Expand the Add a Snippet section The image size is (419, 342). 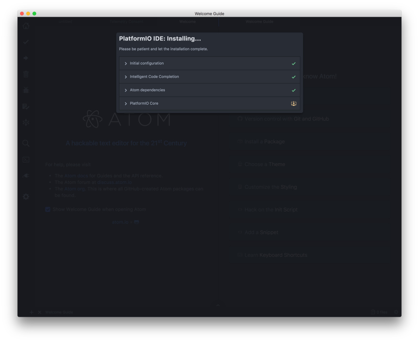pos(310,232)
